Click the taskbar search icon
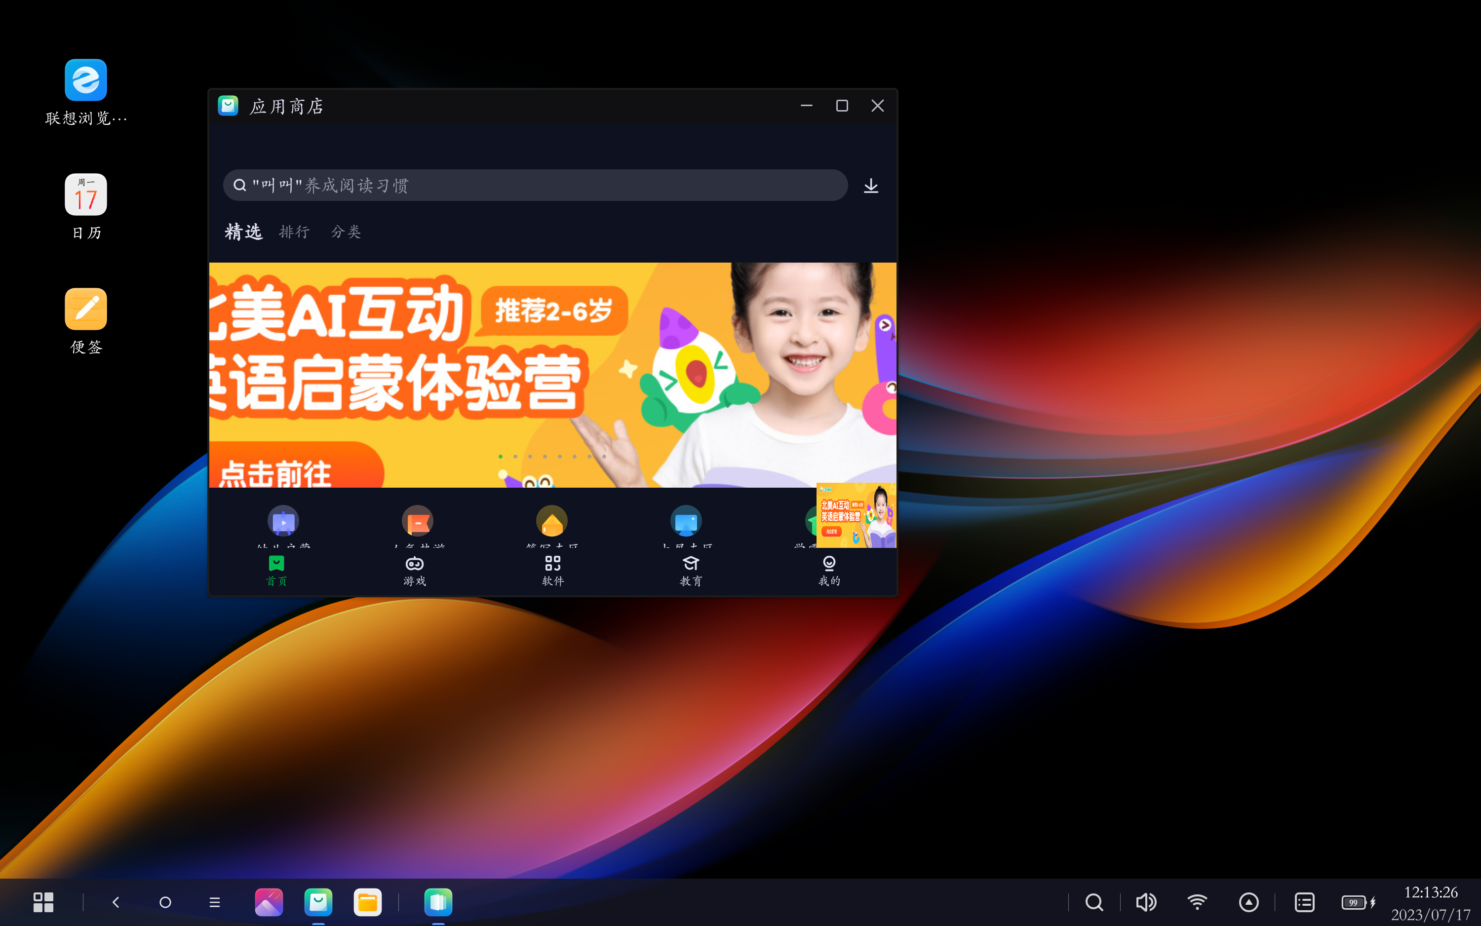Image resolution: width=1481 pixels, height=926 pixels. coord(1094,902)
